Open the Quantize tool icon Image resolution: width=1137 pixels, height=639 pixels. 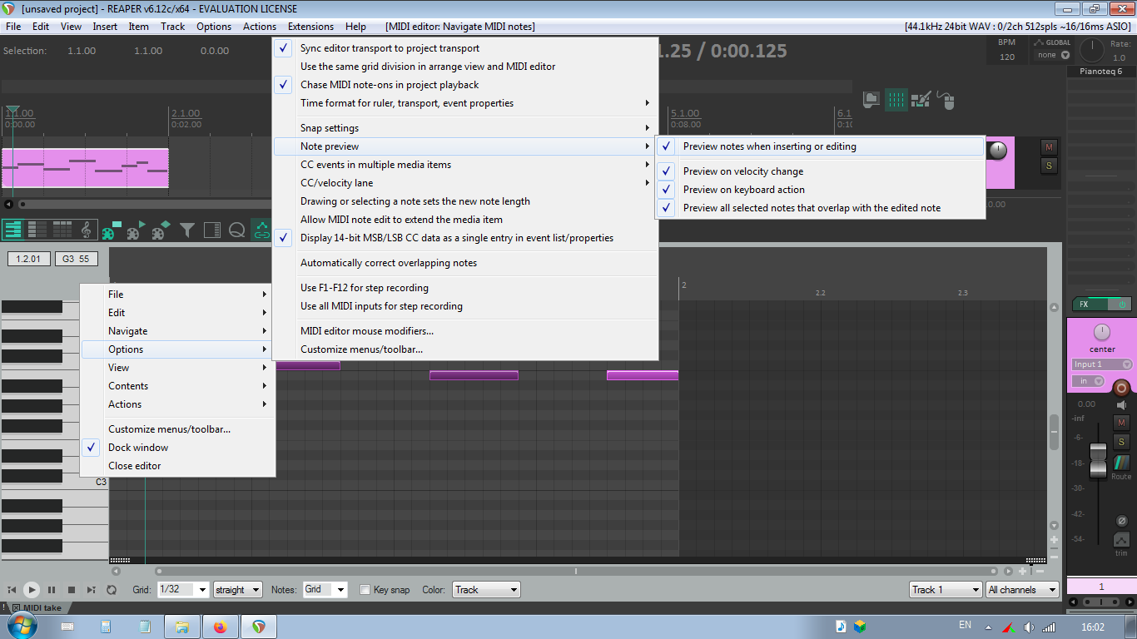pyautogui.click(x=236, y=230)
